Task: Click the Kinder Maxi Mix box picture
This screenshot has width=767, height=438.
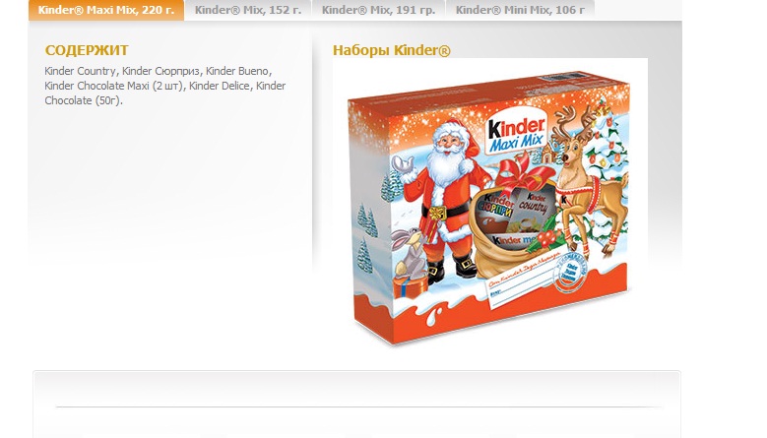Action: click(489, 208)
